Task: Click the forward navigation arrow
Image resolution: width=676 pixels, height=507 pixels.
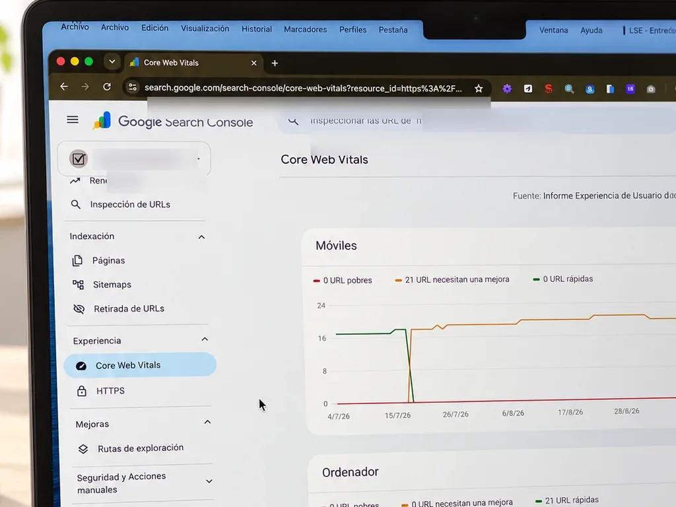Action: tap(85, 86)
